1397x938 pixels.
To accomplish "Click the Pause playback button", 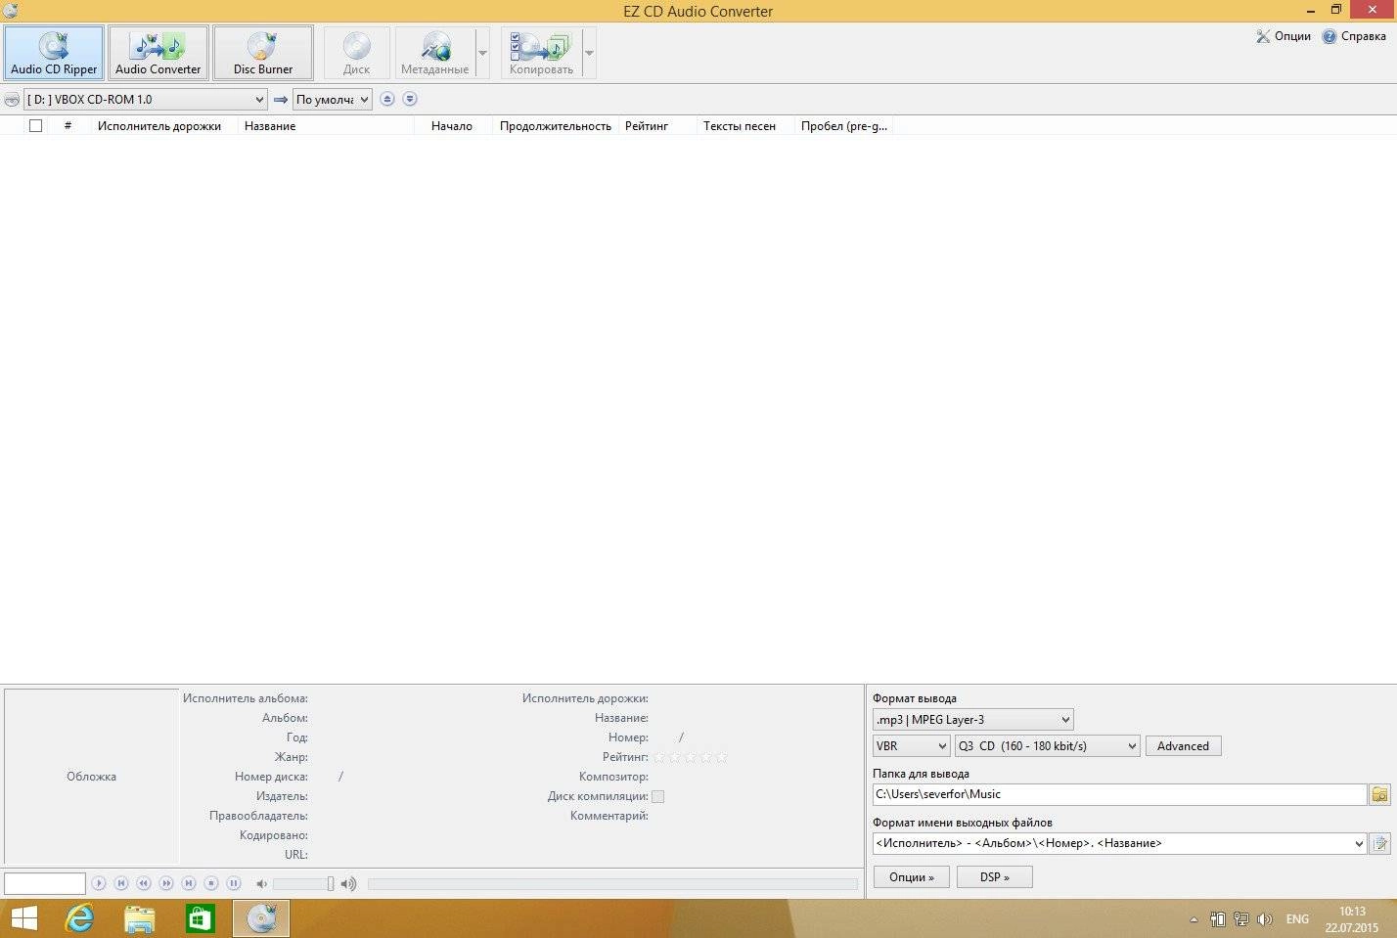I will (x=234, y=883).
